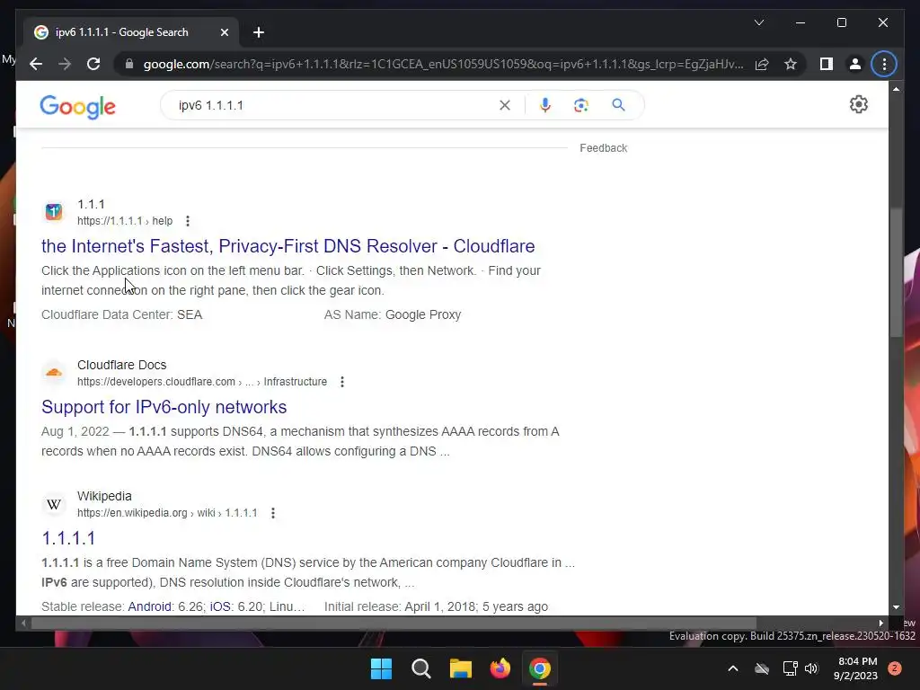Clear the search box with the X
The image size is (920, 690).
[505, 105]
